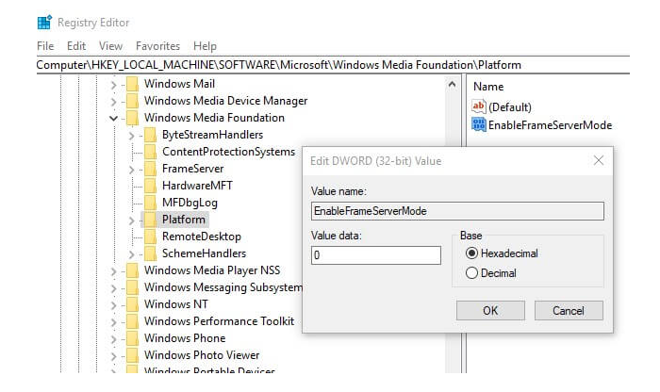
Task: Select the Windows NT key label
Action: point(176,304)
